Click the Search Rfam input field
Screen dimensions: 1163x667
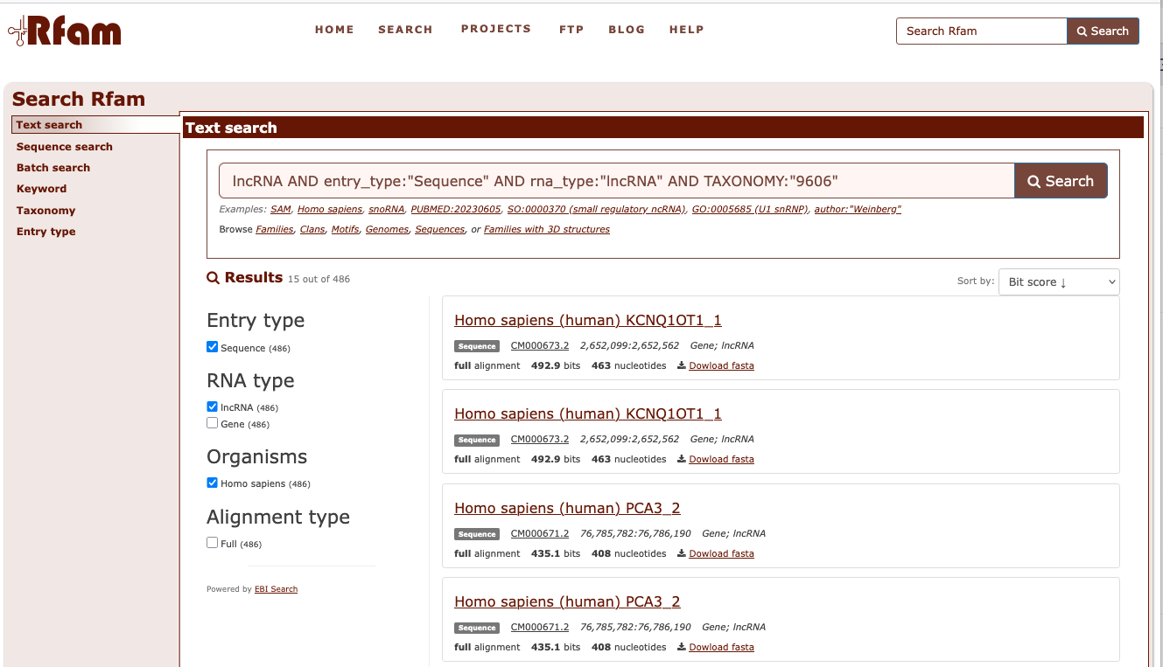(x=981, y=31)
